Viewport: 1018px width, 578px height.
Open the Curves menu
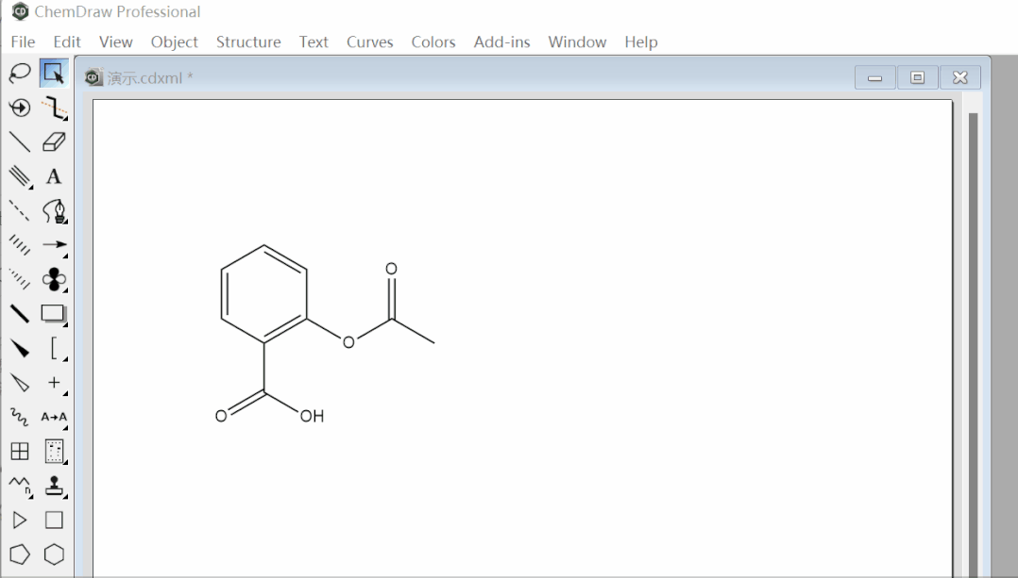click(x=369, y=42)
